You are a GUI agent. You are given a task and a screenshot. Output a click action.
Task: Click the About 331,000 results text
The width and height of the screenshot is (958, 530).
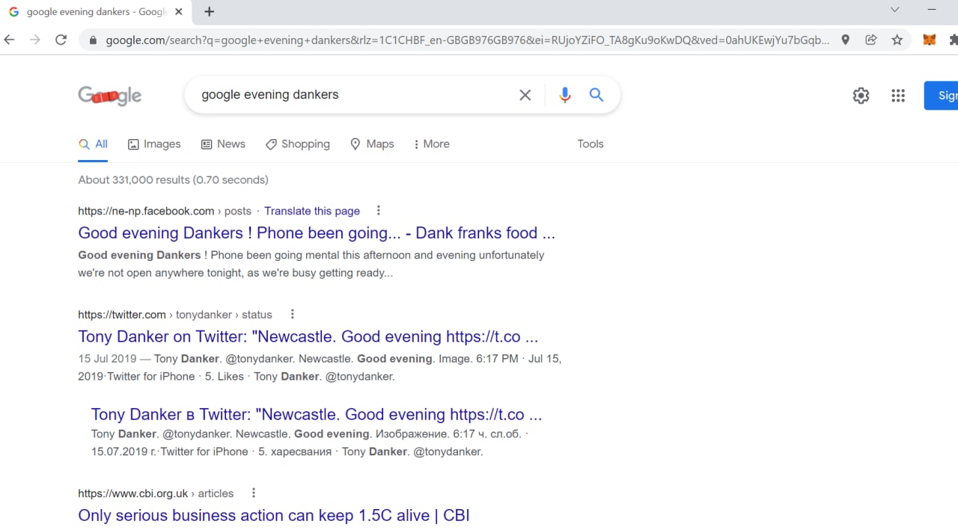pyautogui.click(x=173, y=180)
